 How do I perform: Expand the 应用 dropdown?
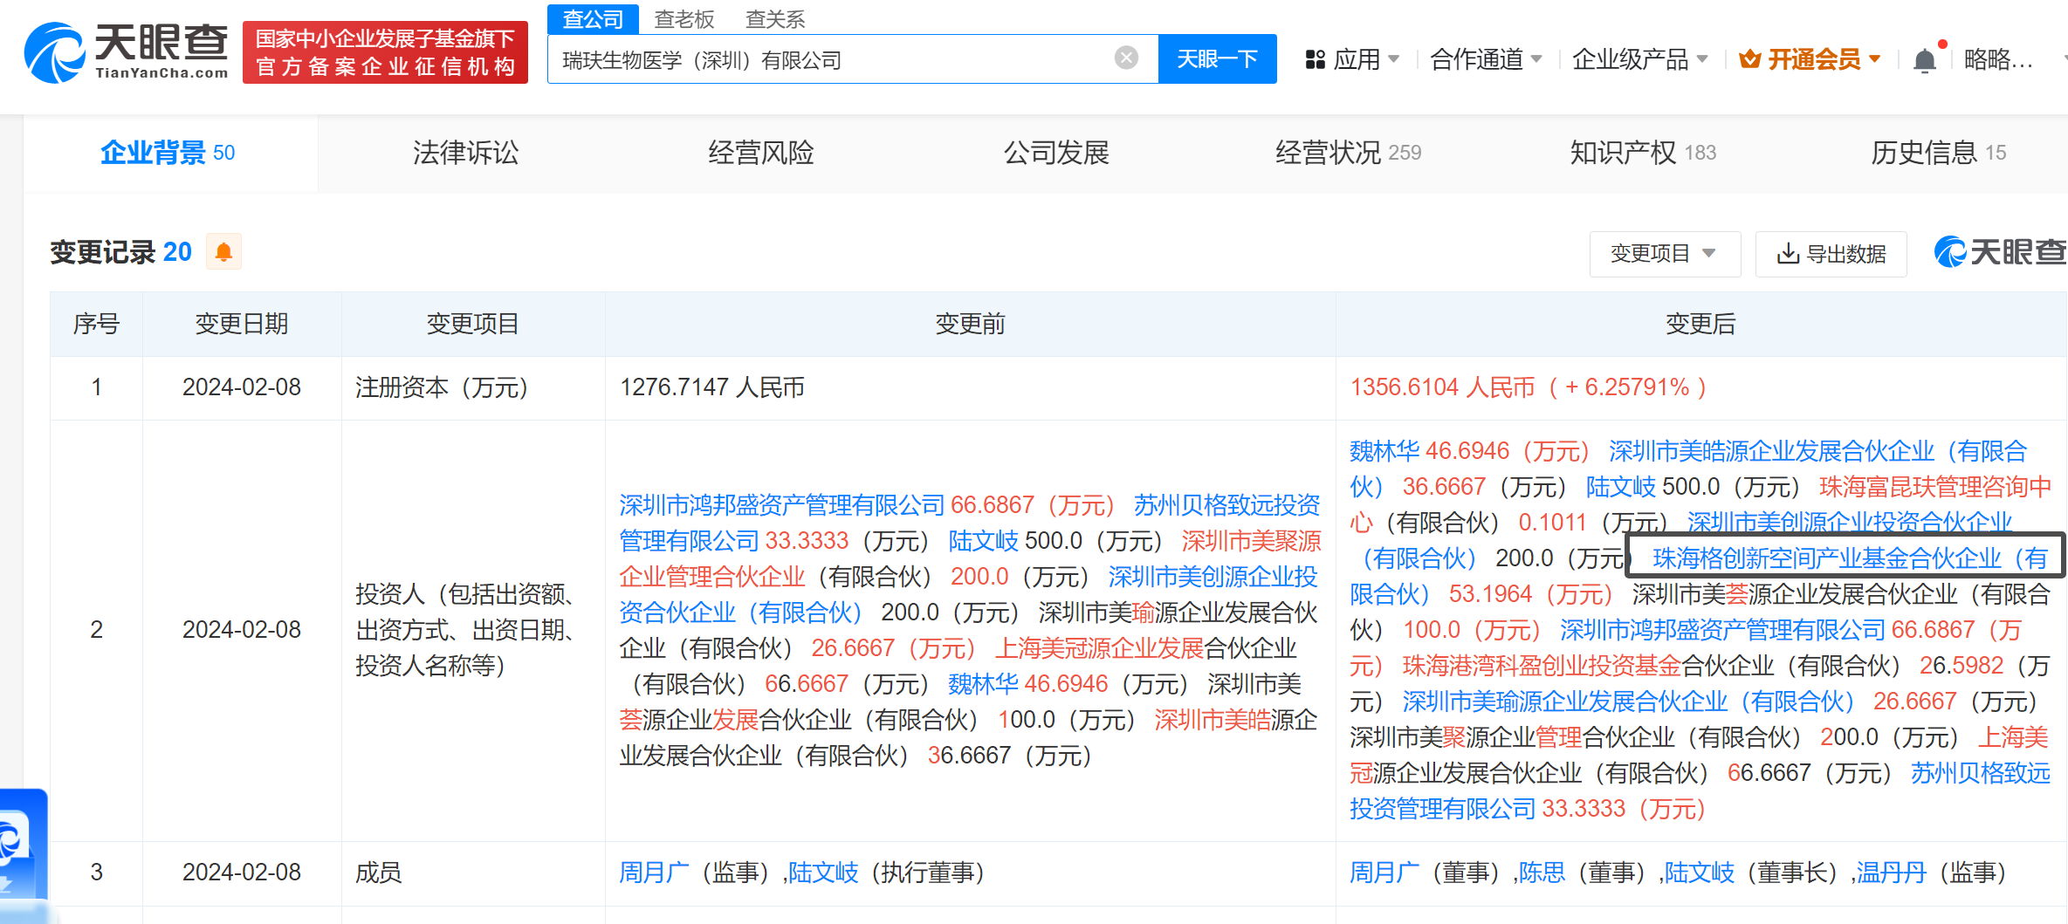click(x=1352, y=59)
